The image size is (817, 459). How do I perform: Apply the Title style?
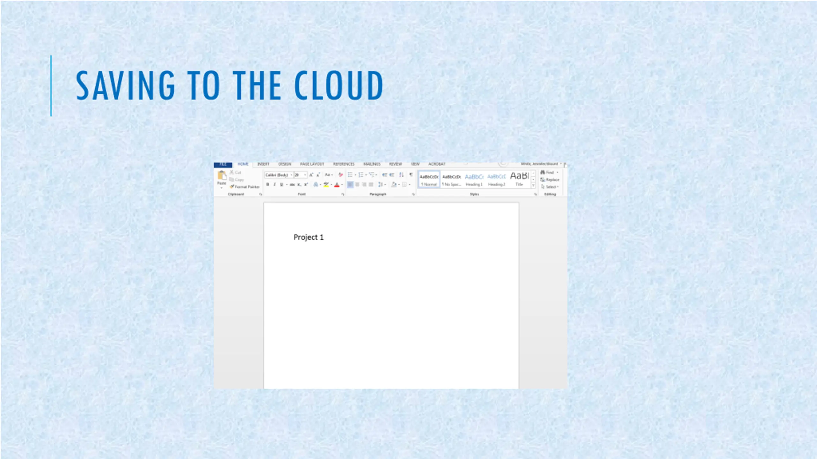(x=519, y=180)
